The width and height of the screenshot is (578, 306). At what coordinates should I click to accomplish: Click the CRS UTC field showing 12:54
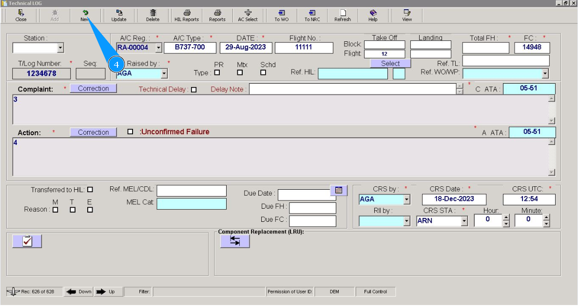(x=529, y=199)
